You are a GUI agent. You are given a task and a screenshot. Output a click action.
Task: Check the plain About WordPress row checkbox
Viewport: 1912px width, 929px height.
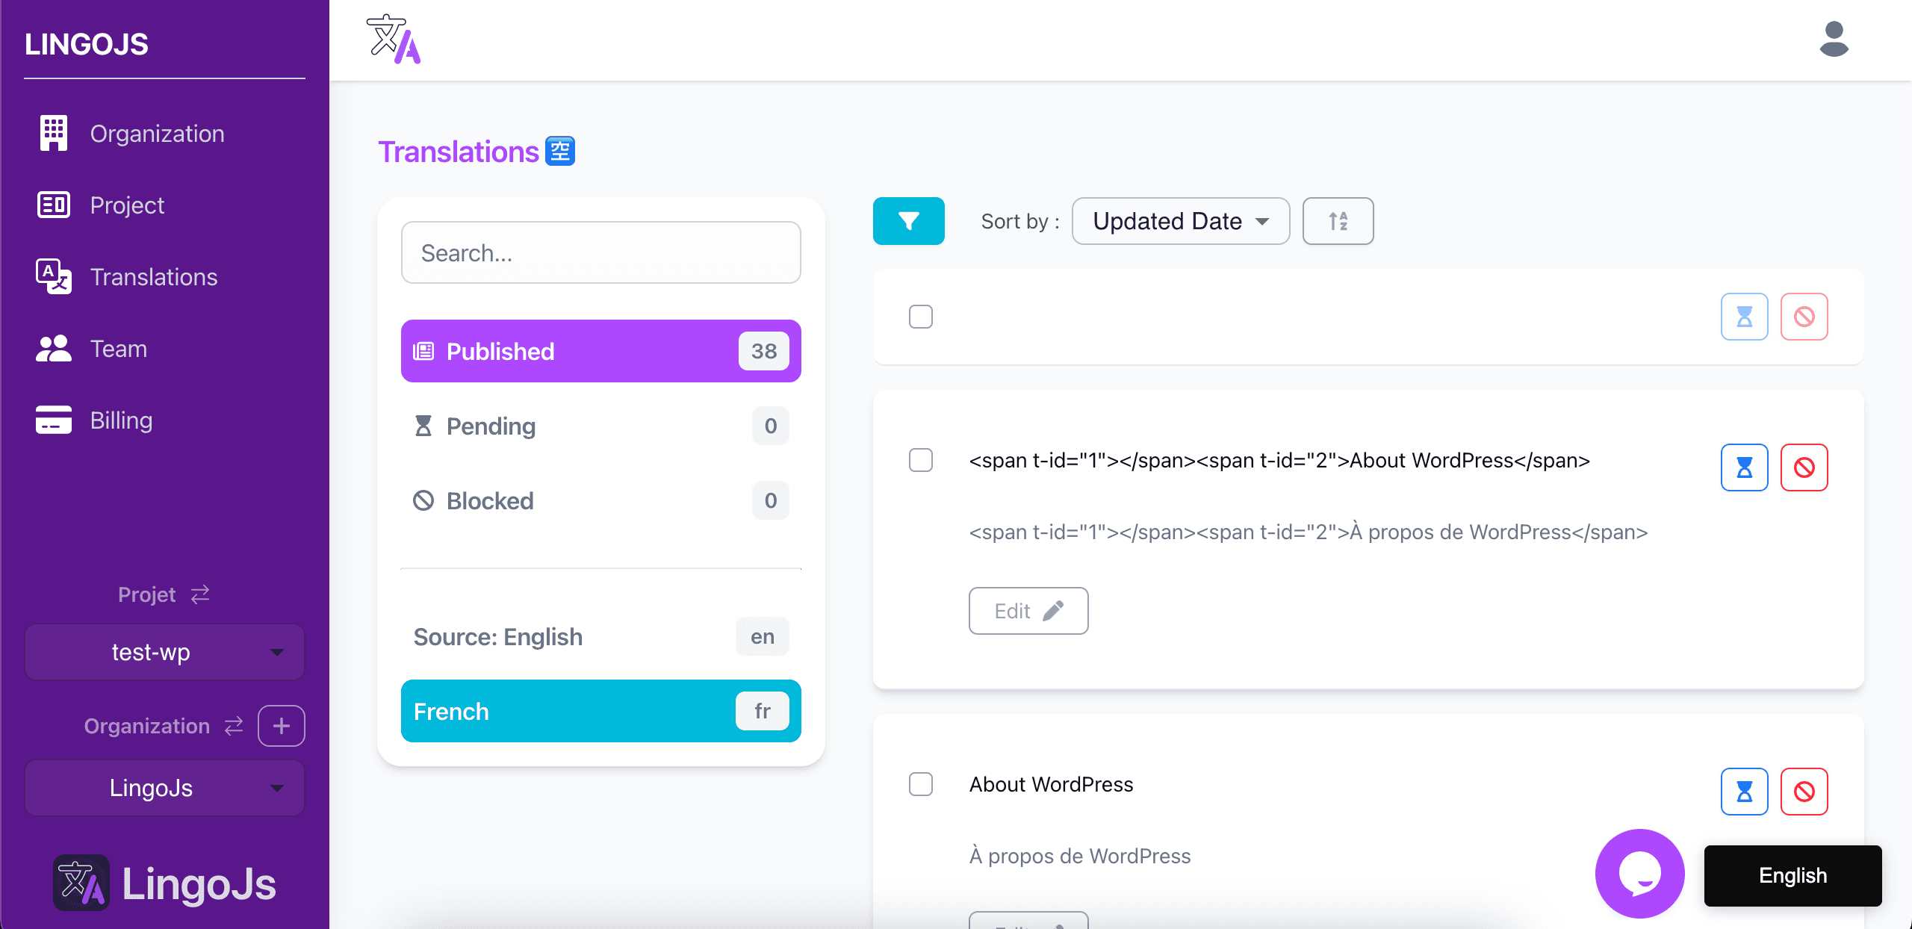(920, 784)
